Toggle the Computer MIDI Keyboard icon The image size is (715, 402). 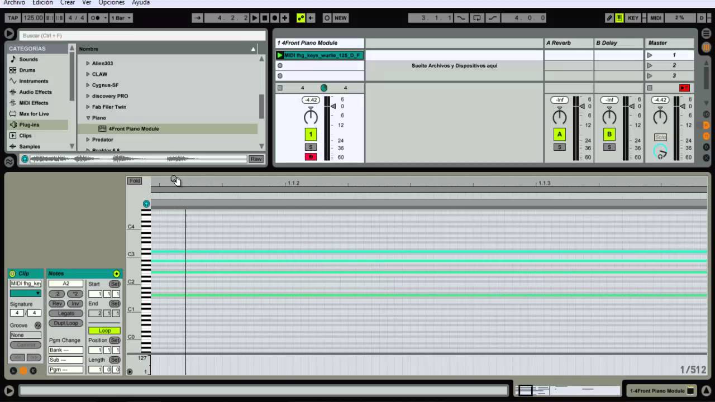click(619, 18)
